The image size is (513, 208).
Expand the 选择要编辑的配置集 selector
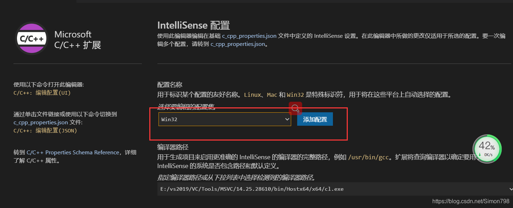(225, 119)
